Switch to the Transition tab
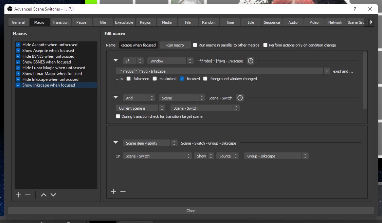 pos(60,22)
